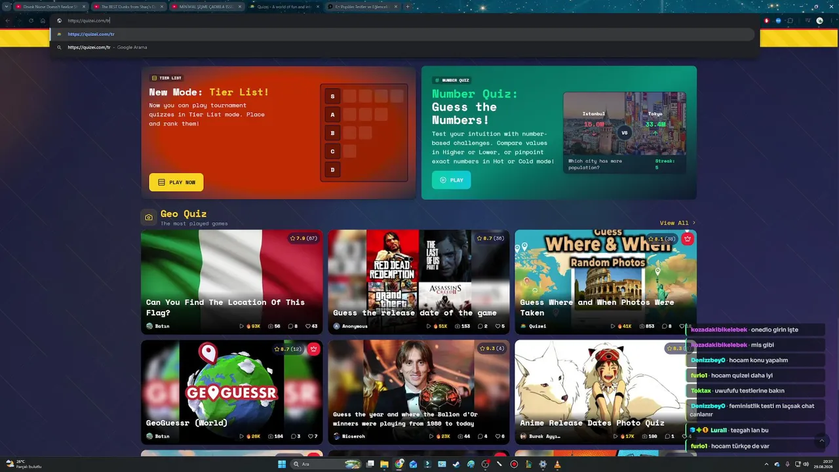Open the Guess Where and When Photos card
Viewport: 839px width, 472px height.
[606, 282]
